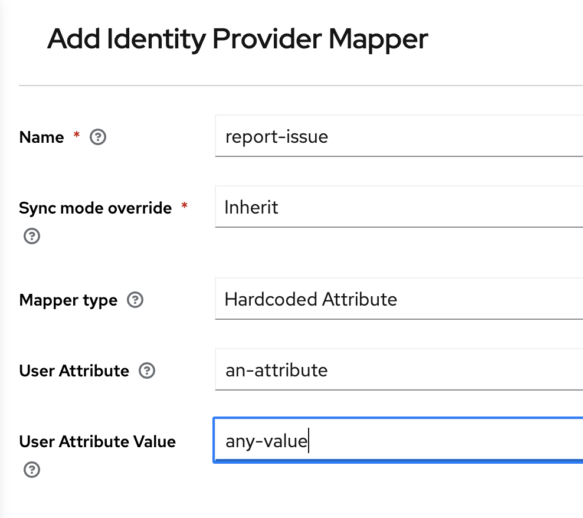Click the help icon beside Name

(98, 137)
